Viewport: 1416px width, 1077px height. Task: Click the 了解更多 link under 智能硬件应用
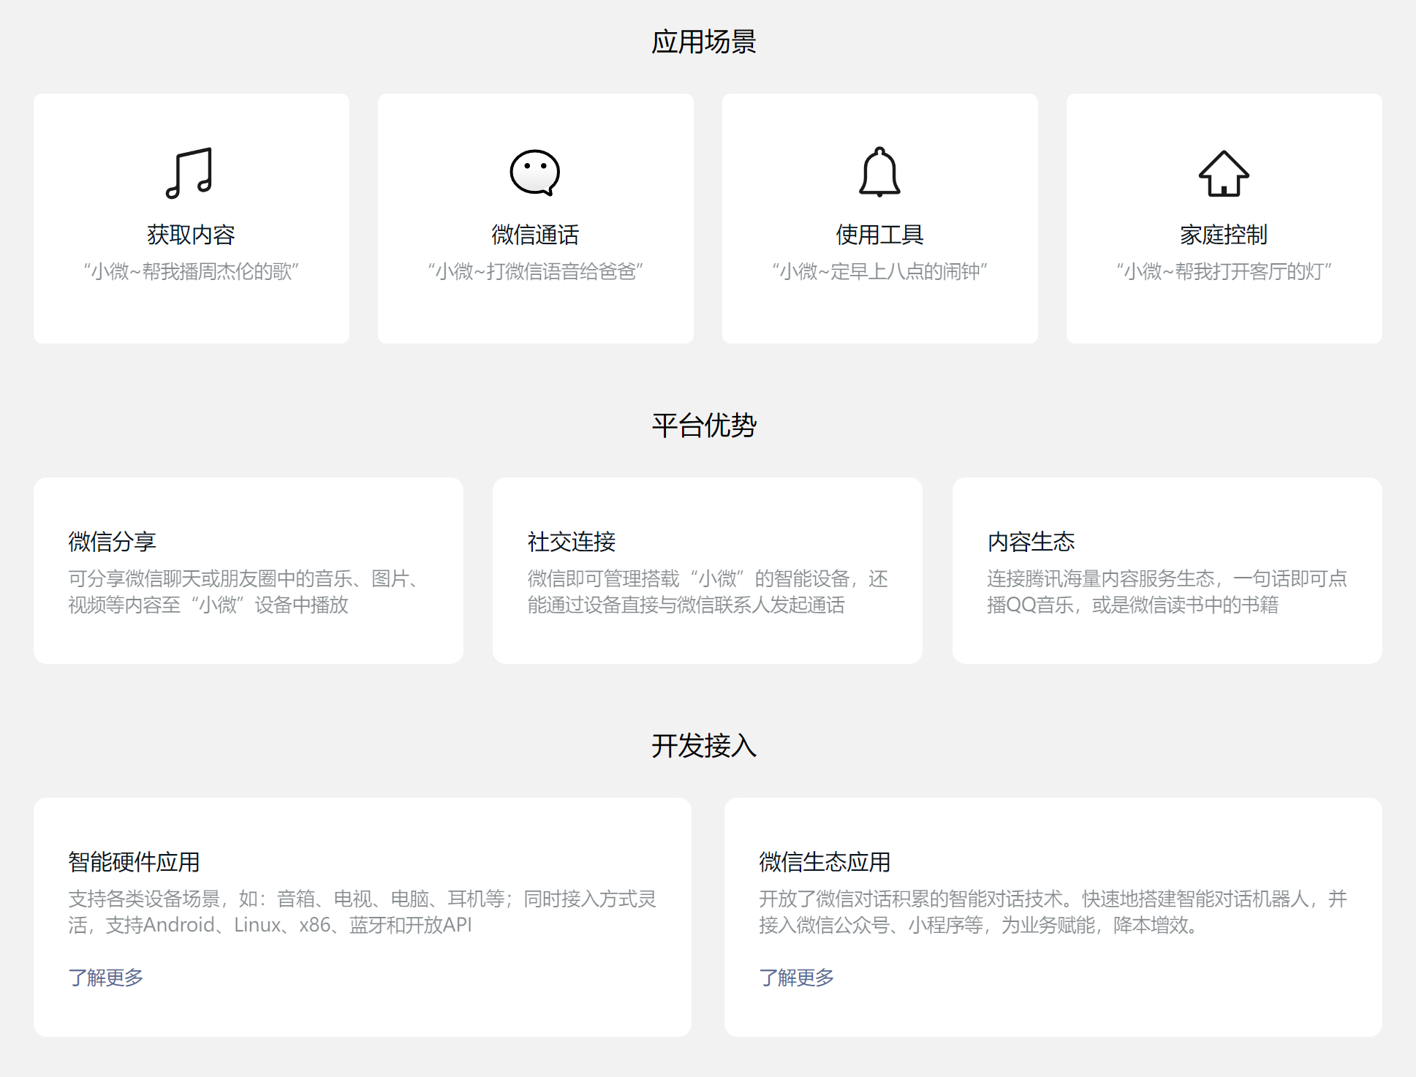106,976
